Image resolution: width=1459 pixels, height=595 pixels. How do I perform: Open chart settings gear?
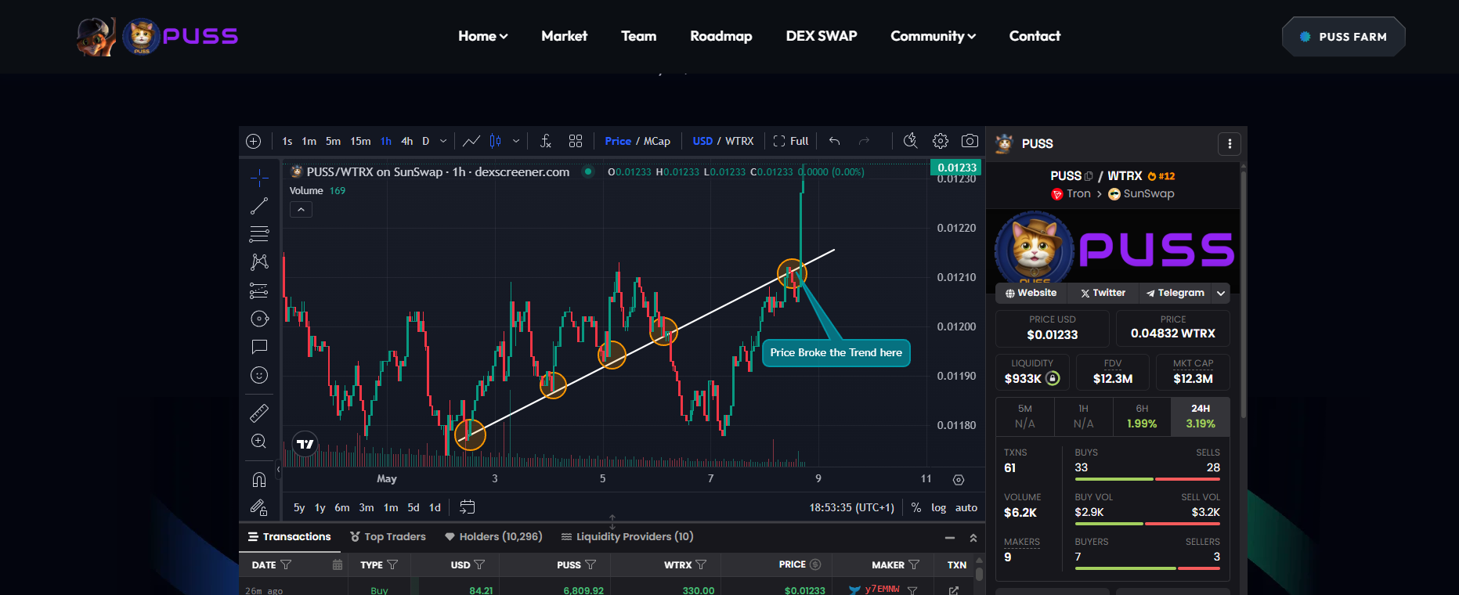[x=941, y=141]
